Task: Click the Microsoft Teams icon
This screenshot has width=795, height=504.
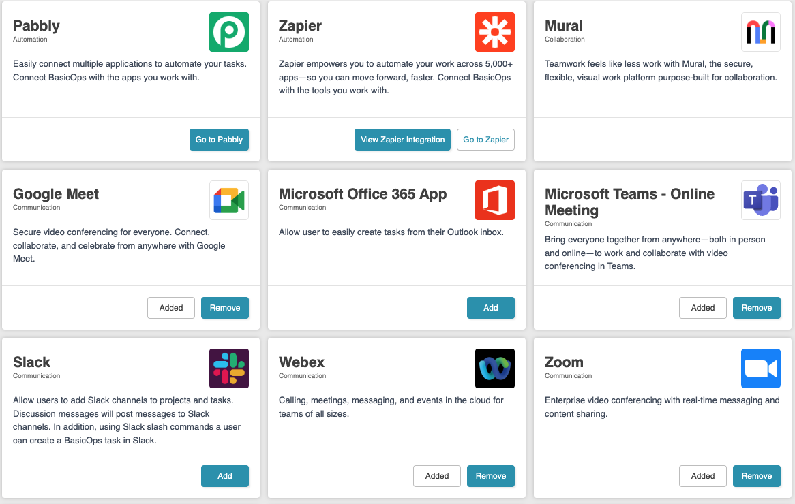Action: click(761, 200)
